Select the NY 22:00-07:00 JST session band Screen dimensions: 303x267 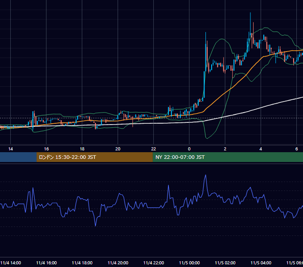point(228,157)
